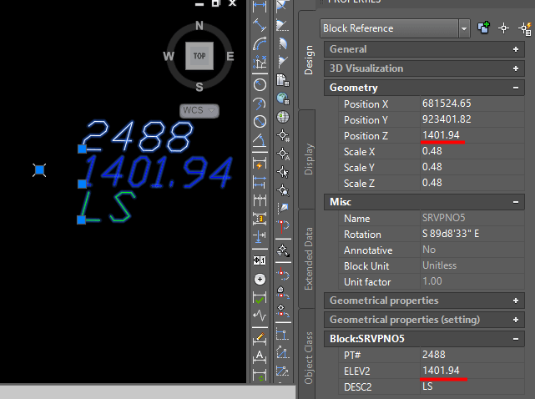Select the Baseline dimension tool
The height and width of the screenshot is (399, 535).
[260, 182]
